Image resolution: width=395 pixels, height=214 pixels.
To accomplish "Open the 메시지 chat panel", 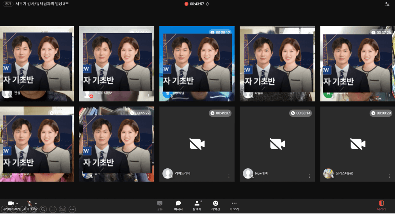I will click(x=178, y=205).
